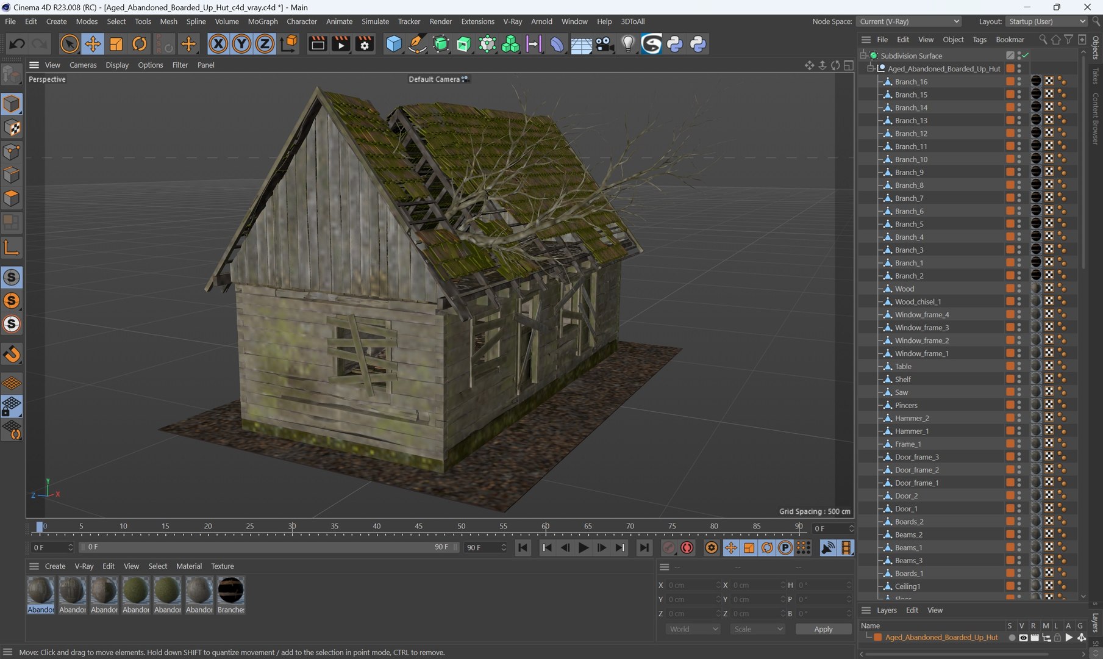The image size is (1103, 659).
Task: Select the Hammer_2 object
Action: tap(912, 418)
